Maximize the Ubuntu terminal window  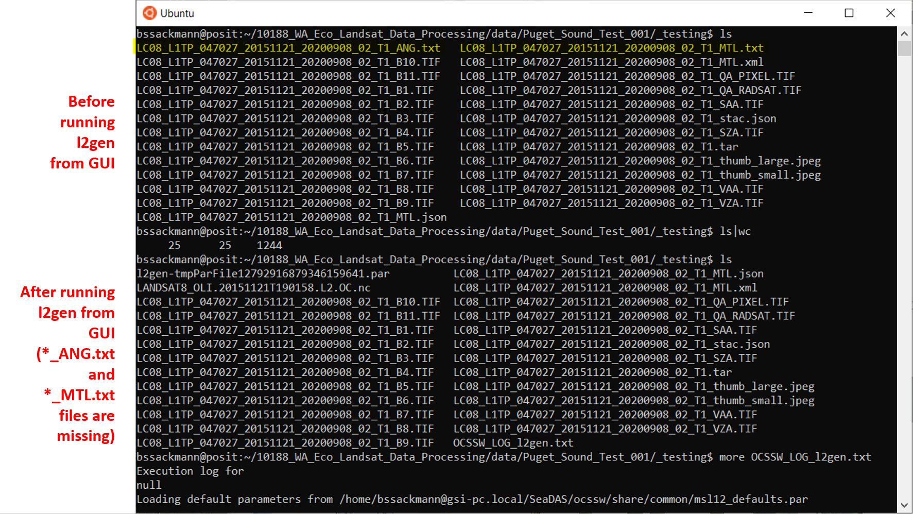[849, 13]
